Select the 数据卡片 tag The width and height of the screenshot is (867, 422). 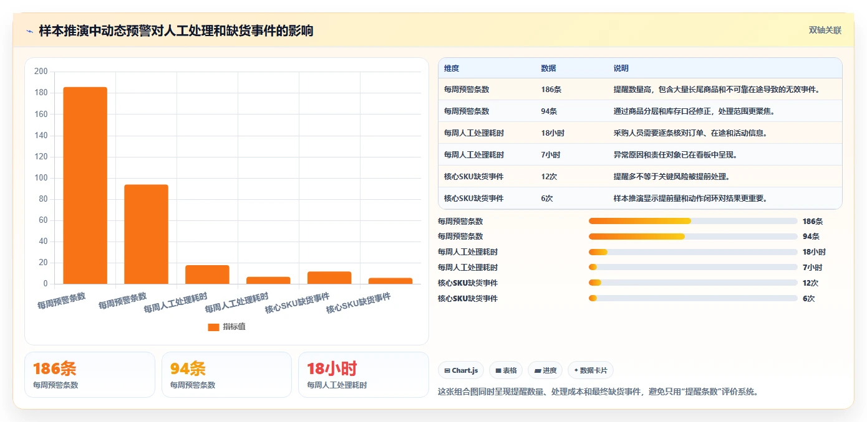tap(590, 370)
